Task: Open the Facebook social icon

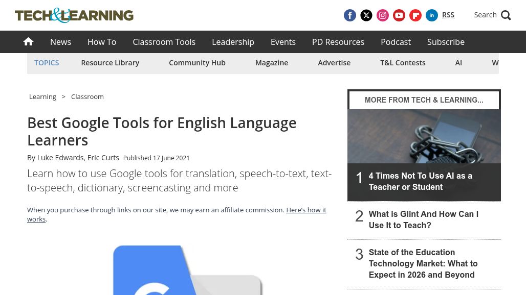Action: click(349, 15)
